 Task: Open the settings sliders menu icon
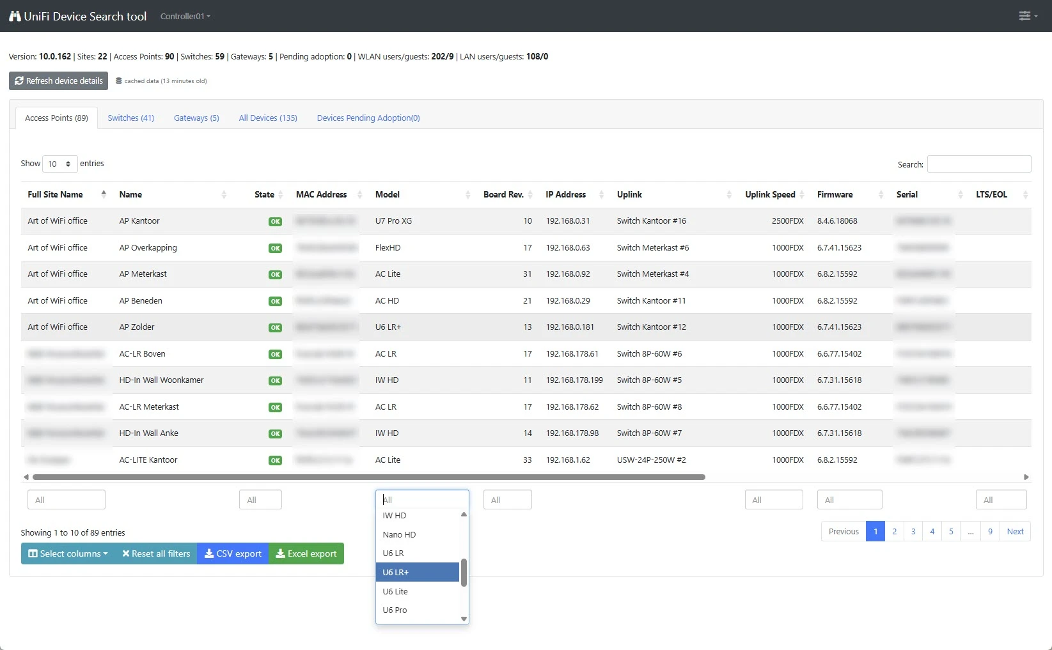click(1028, 16)
